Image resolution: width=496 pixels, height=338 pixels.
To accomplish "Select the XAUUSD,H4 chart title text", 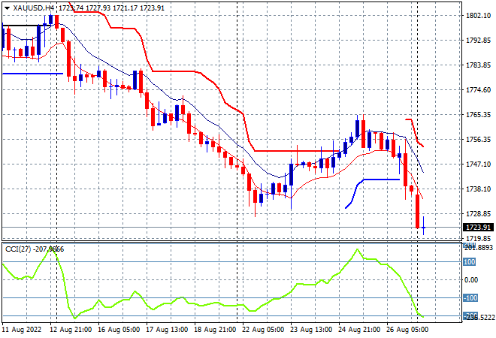I will (x=34, y=8).
